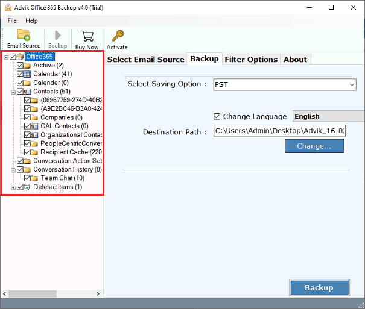Viewport: 365px width, 309px height.
Task: Click the Calendar (41) calendar icon
Action: (27, 74)
